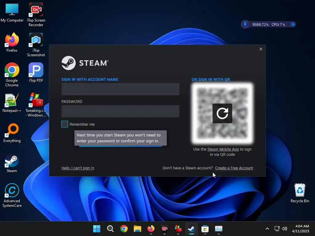Click the rocket boost icon in RAM widget
Viewport: 315px width, 236px height.
245,25
